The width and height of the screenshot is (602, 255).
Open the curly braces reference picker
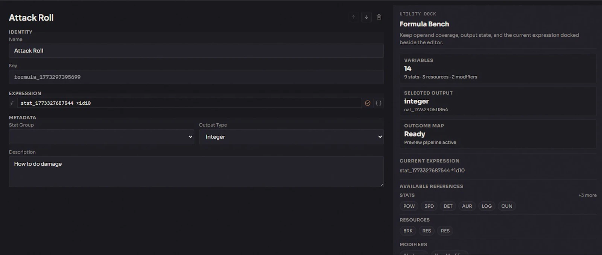pos(379,103)
